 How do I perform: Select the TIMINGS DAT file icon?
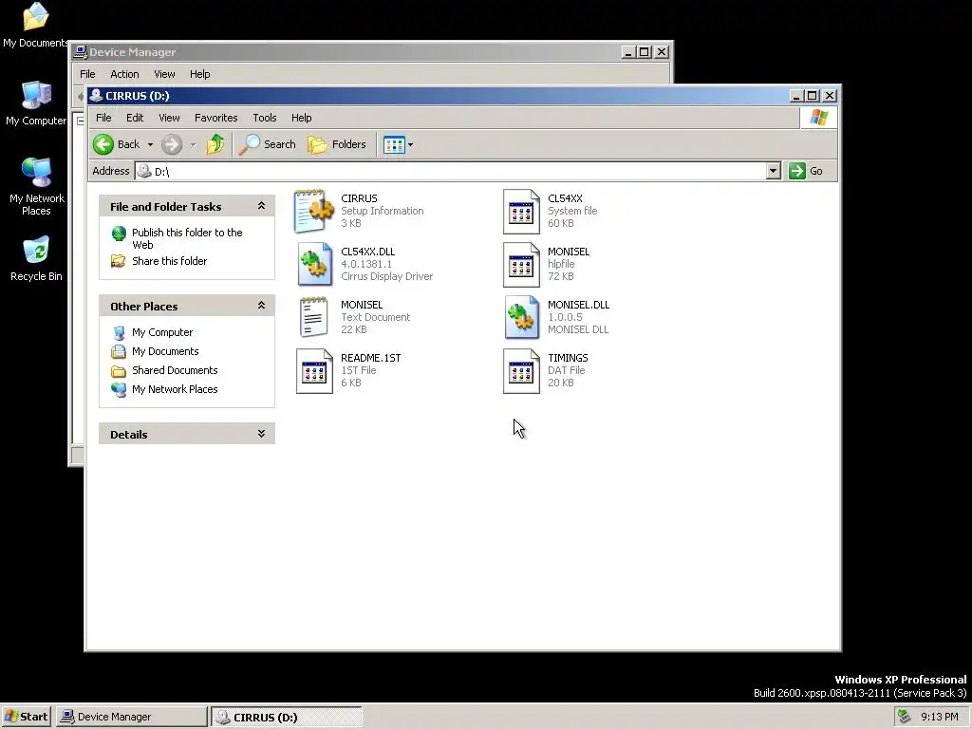521,371
